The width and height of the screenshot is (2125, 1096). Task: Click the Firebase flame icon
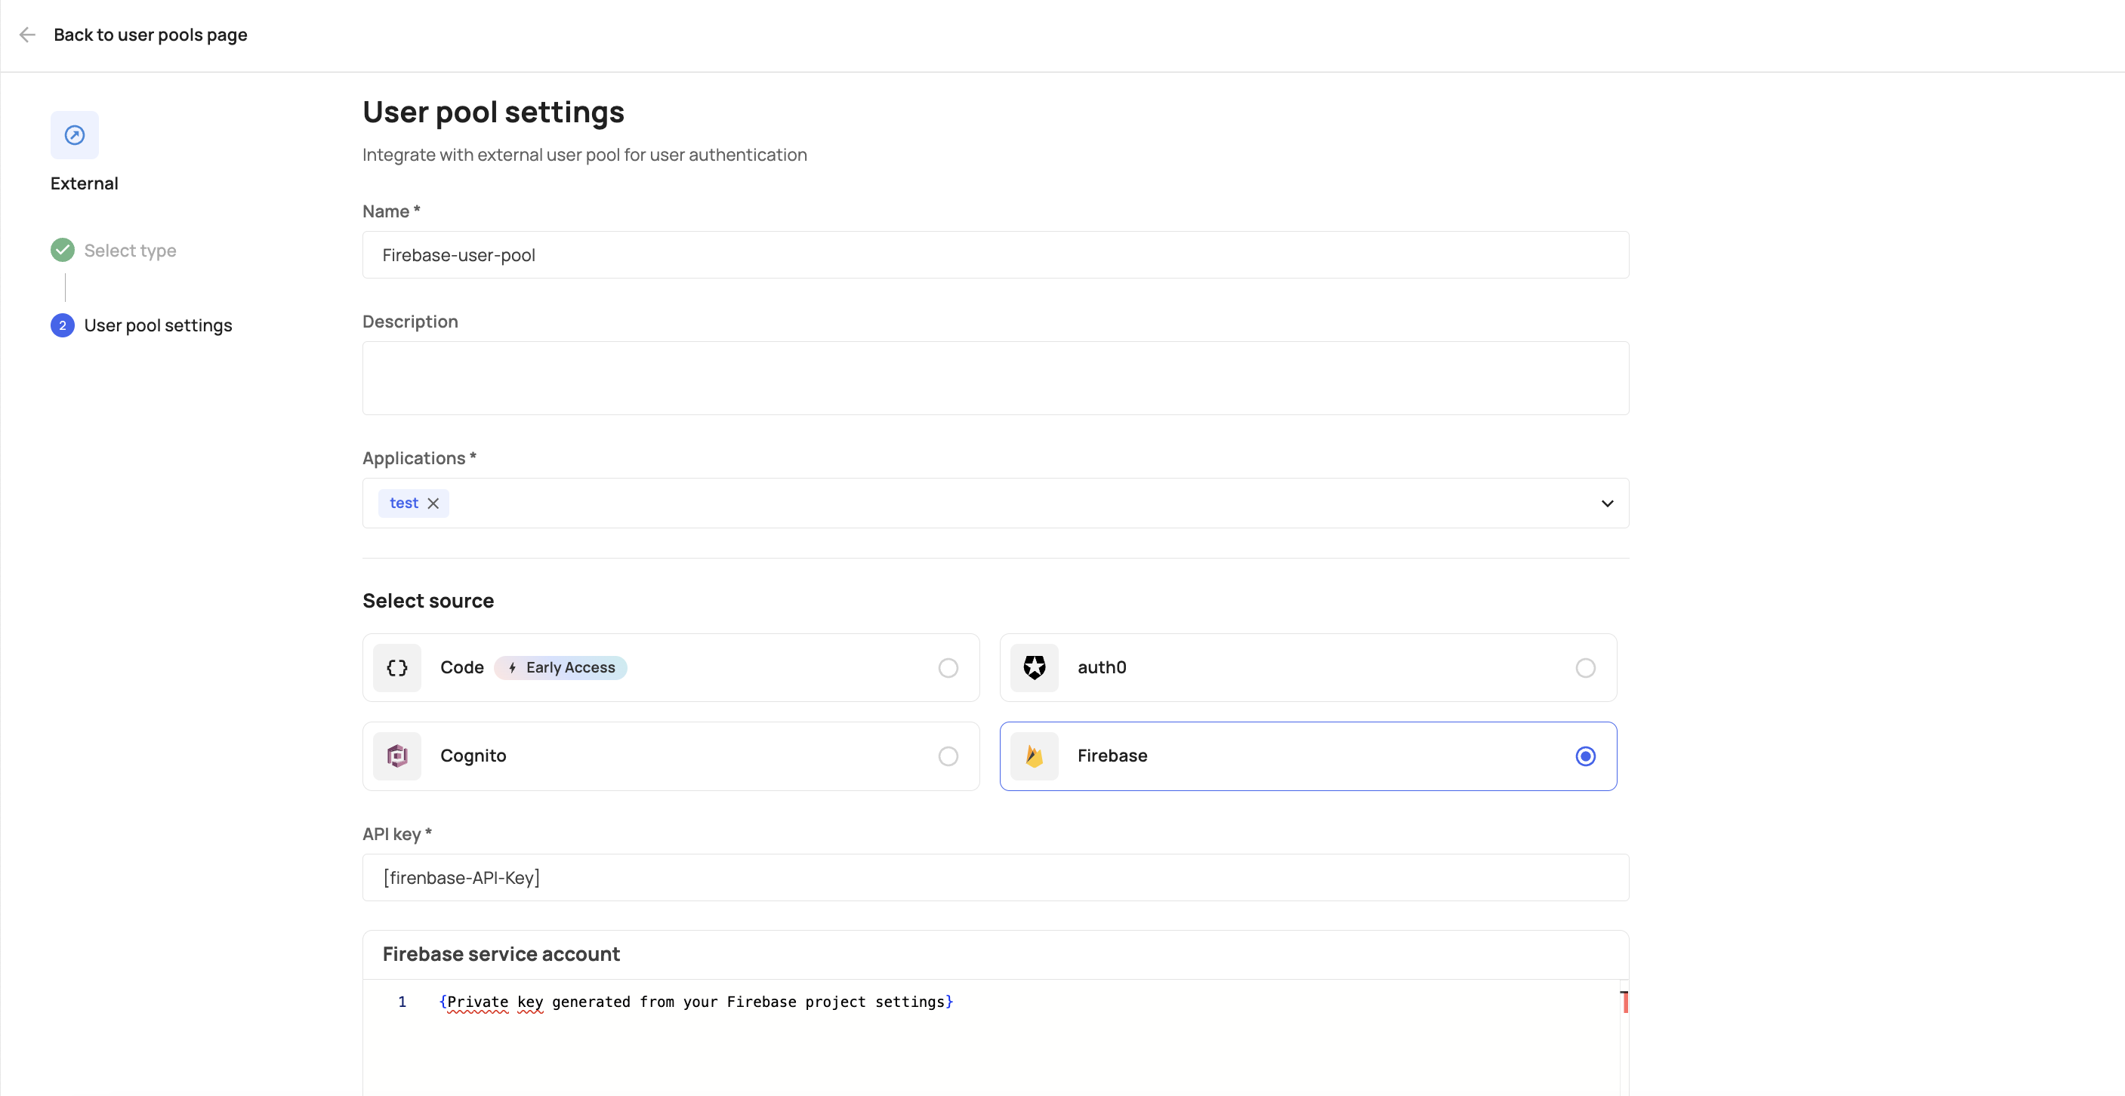pyautogui.click(x=1035, y=756)
